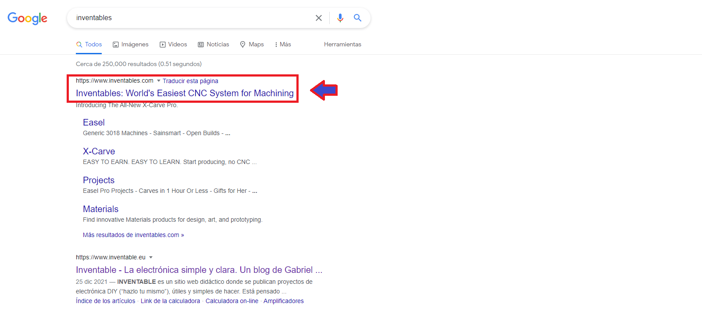Click the Amplificadores link
This screenshot has width=702, height=314.
[284, 301]
